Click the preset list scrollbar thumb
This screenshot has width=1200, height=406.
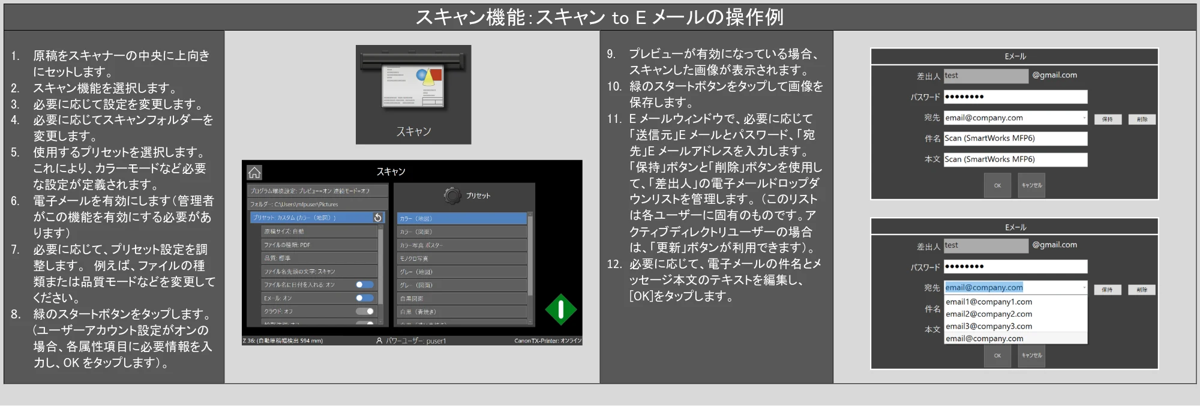(x=530, y=255)
